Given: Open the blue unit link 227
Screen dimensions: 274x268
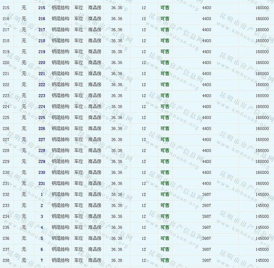Looking at the screenshot, I should click(x=42, y=139).
